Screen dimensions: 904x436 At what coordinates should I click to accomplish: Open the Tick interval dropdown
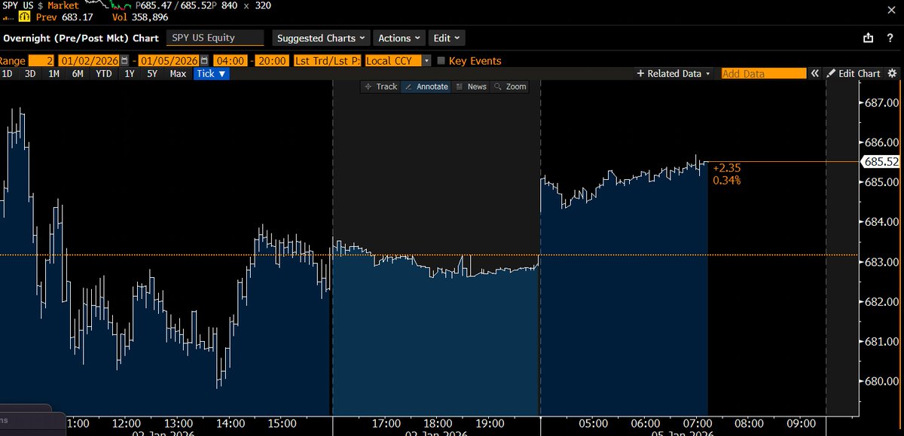(211, 74)
